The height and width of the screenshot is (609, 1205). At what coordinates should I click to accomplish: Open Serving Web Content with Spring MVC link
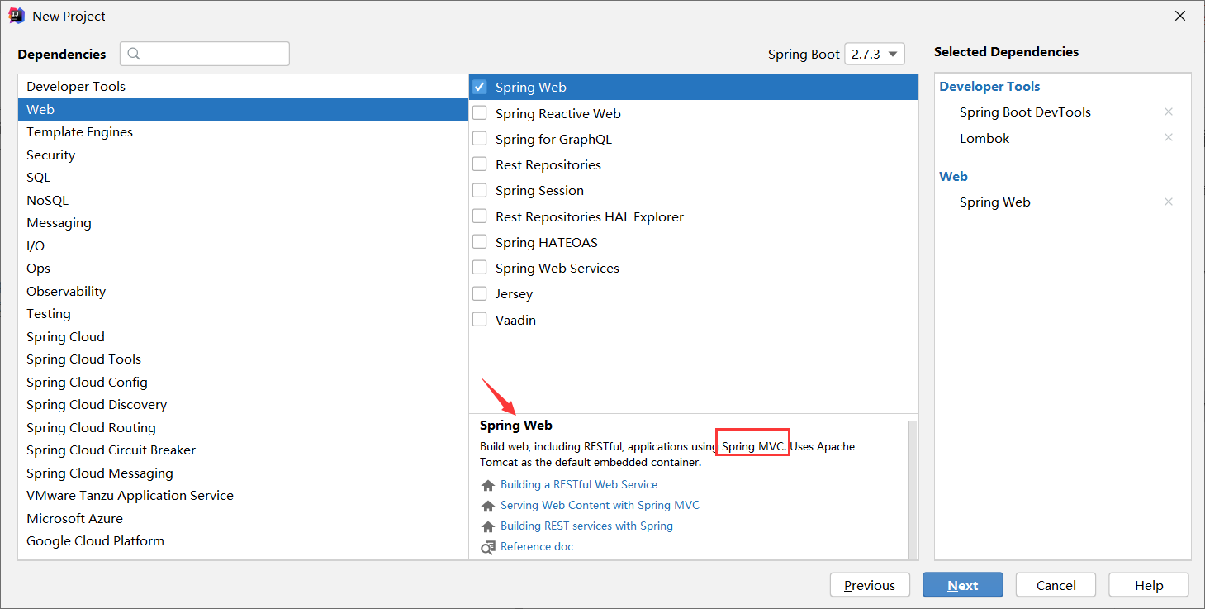coord(600,506)
